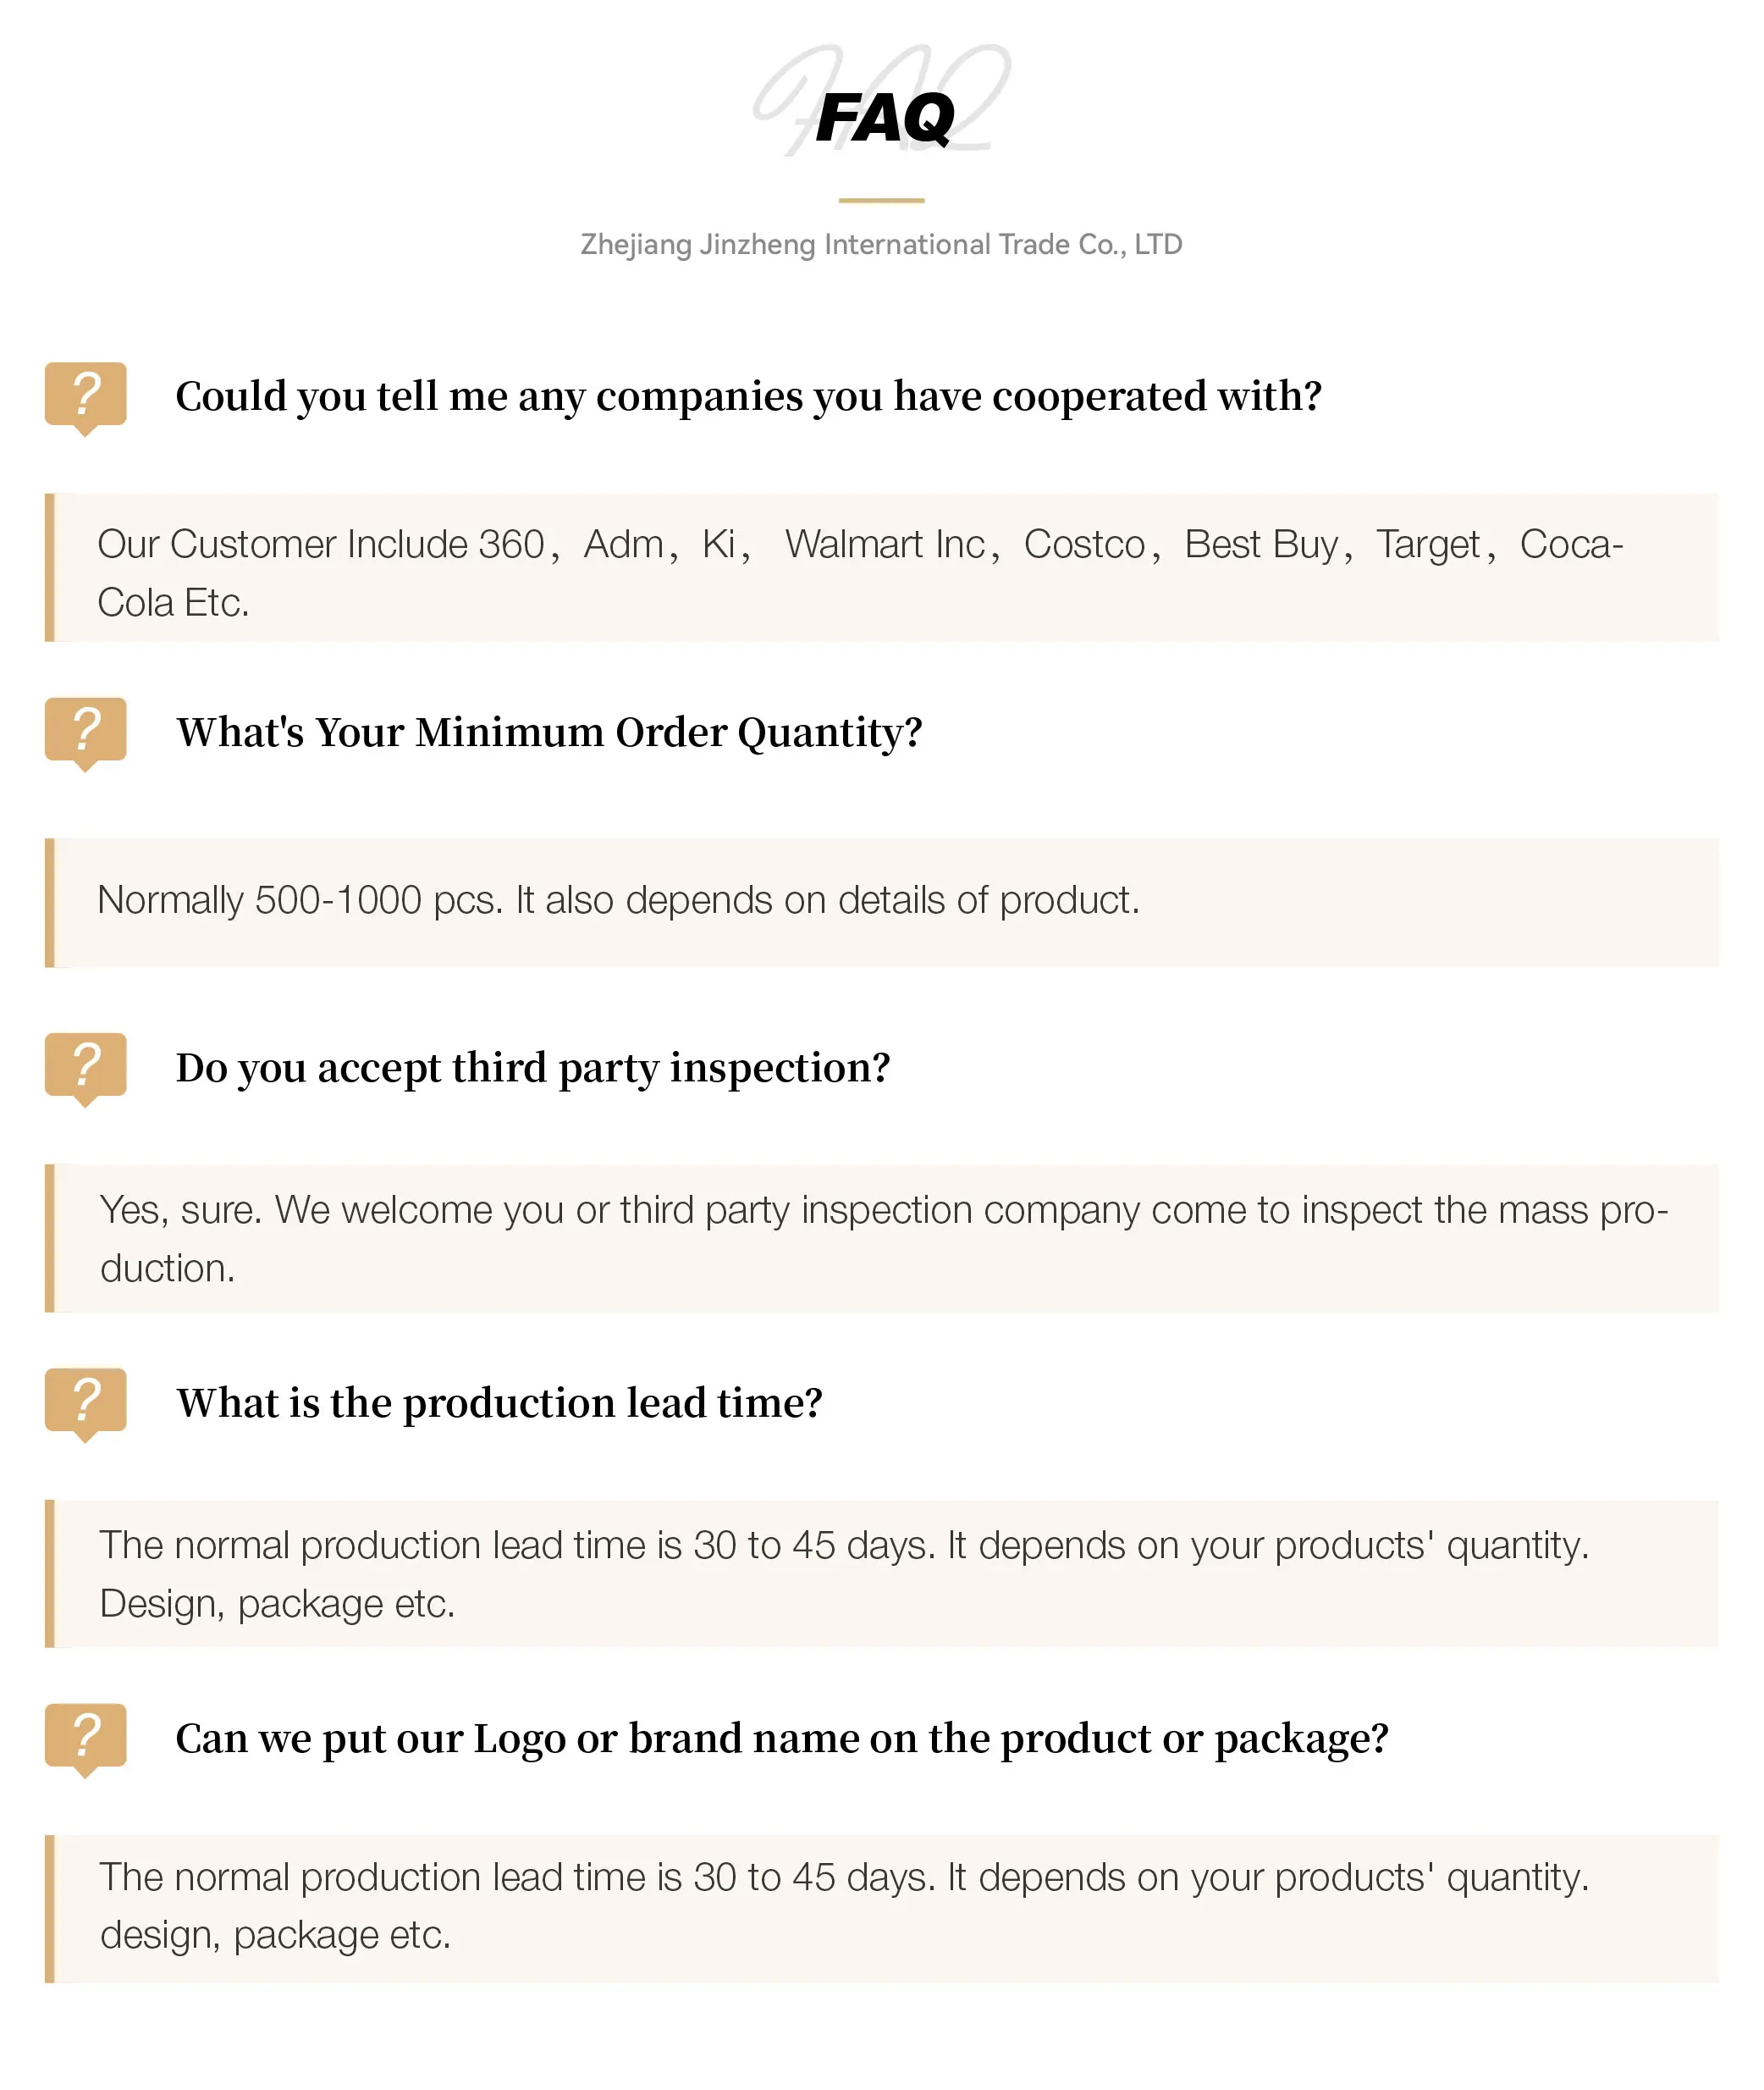
Task: Click the answer directly under the production lead time question
Action: pyautogui.click(x=844, y=1573)
